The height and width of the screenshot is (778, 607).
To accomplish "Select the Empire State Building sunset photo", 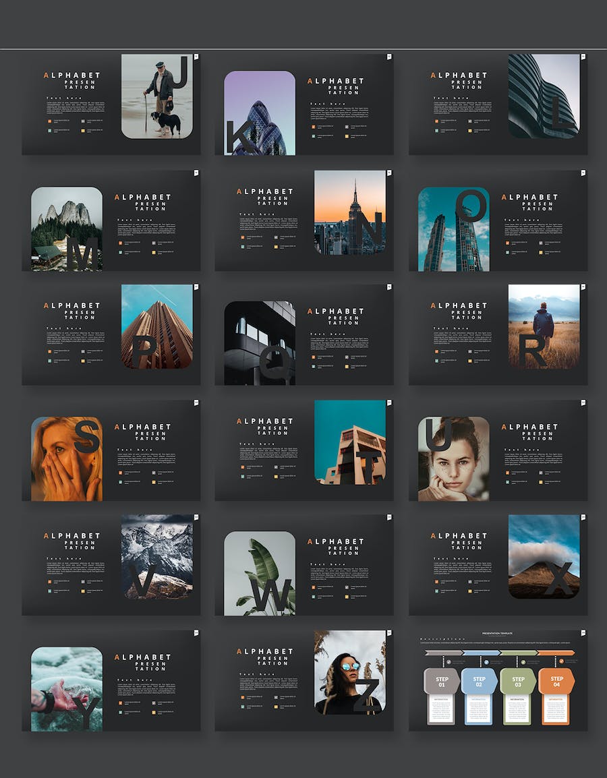I will point(350,212).
